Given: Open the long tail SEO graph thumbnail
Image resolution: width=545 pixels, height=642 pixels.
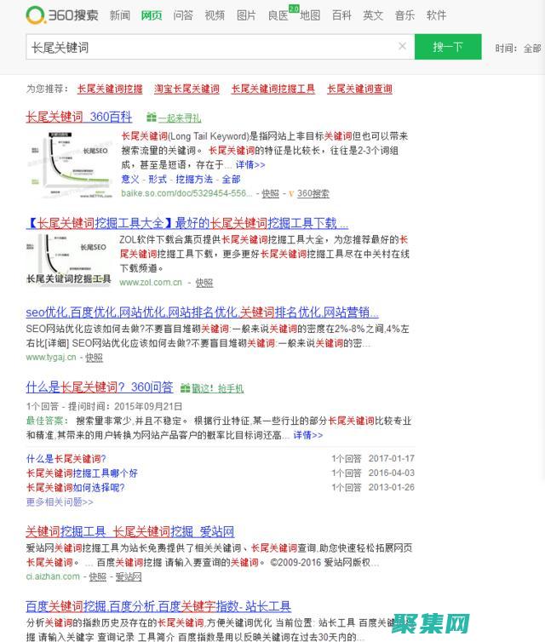Looking at the screenshot, I should point(69,163).
